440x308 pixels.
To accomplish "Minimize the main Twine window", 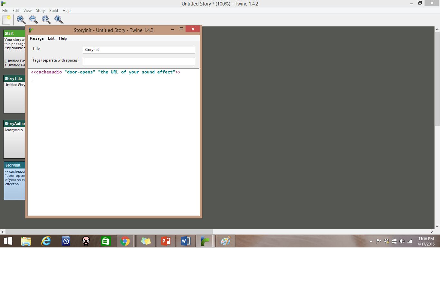I will (x=412, y=3).
